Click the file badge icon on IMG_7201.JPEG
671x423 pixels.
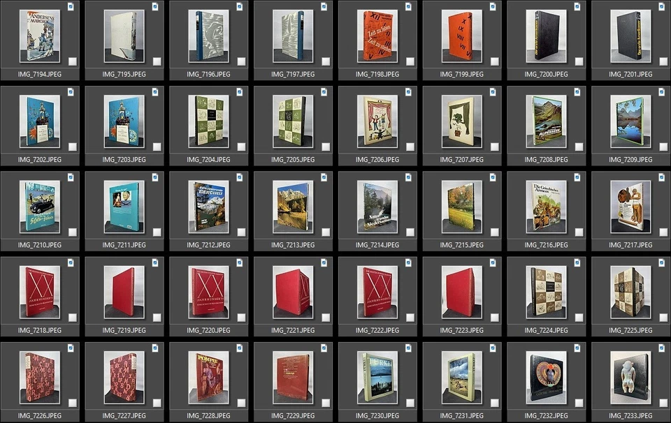(x=662, y=6)
